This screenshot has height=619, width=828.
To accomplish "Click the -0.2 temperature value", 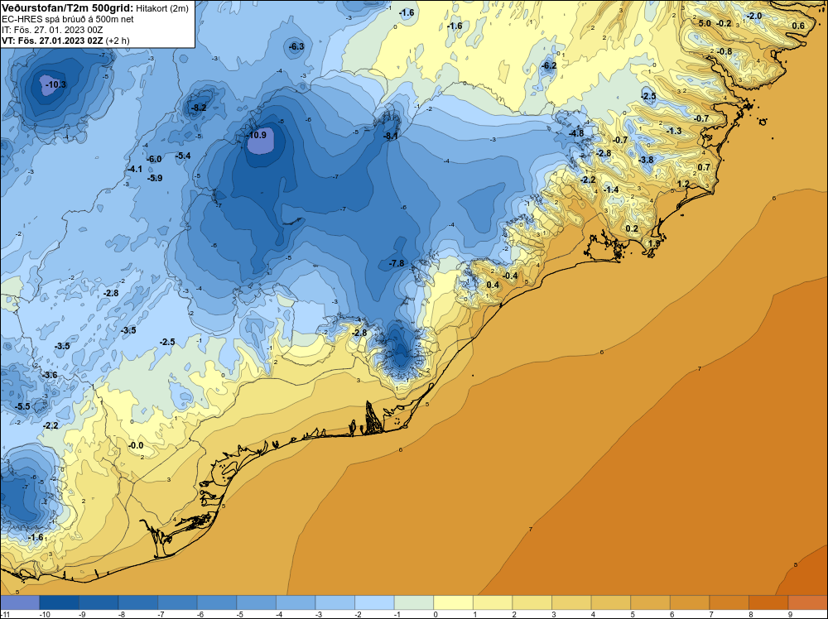I will click(724, 24).
